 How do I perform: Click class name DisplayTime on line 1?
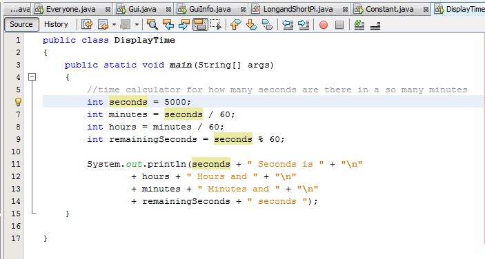pos(144,40)
